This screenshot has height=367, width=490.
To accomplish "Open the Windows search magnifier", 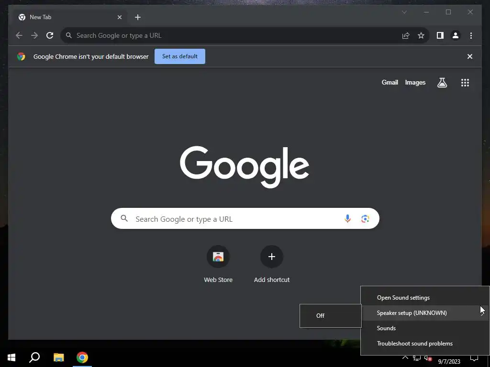I will tap(34, 357).
